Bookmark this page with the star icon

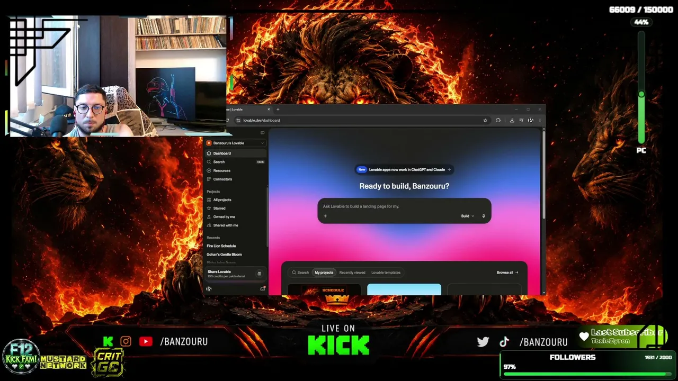(485, 121)
